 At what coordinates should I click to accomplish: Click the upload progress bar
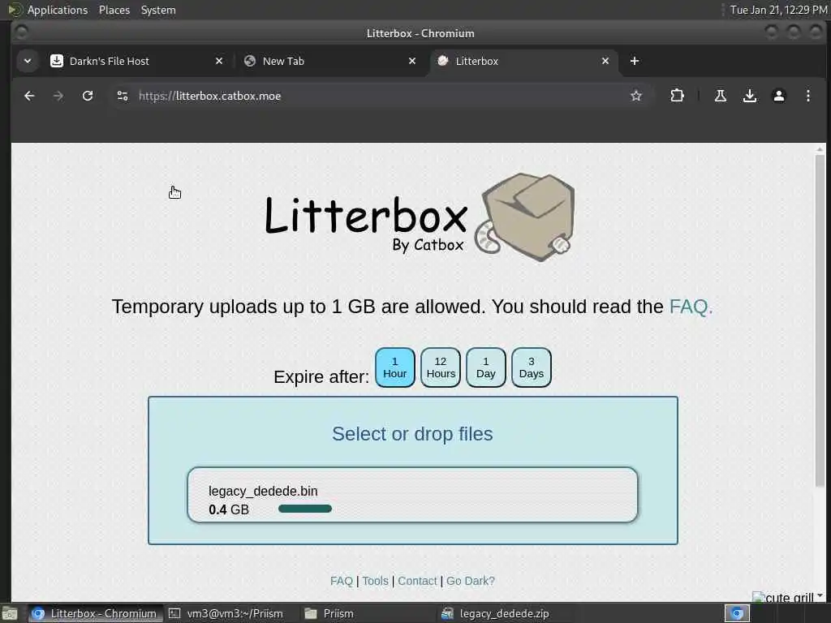pos(305,509)
